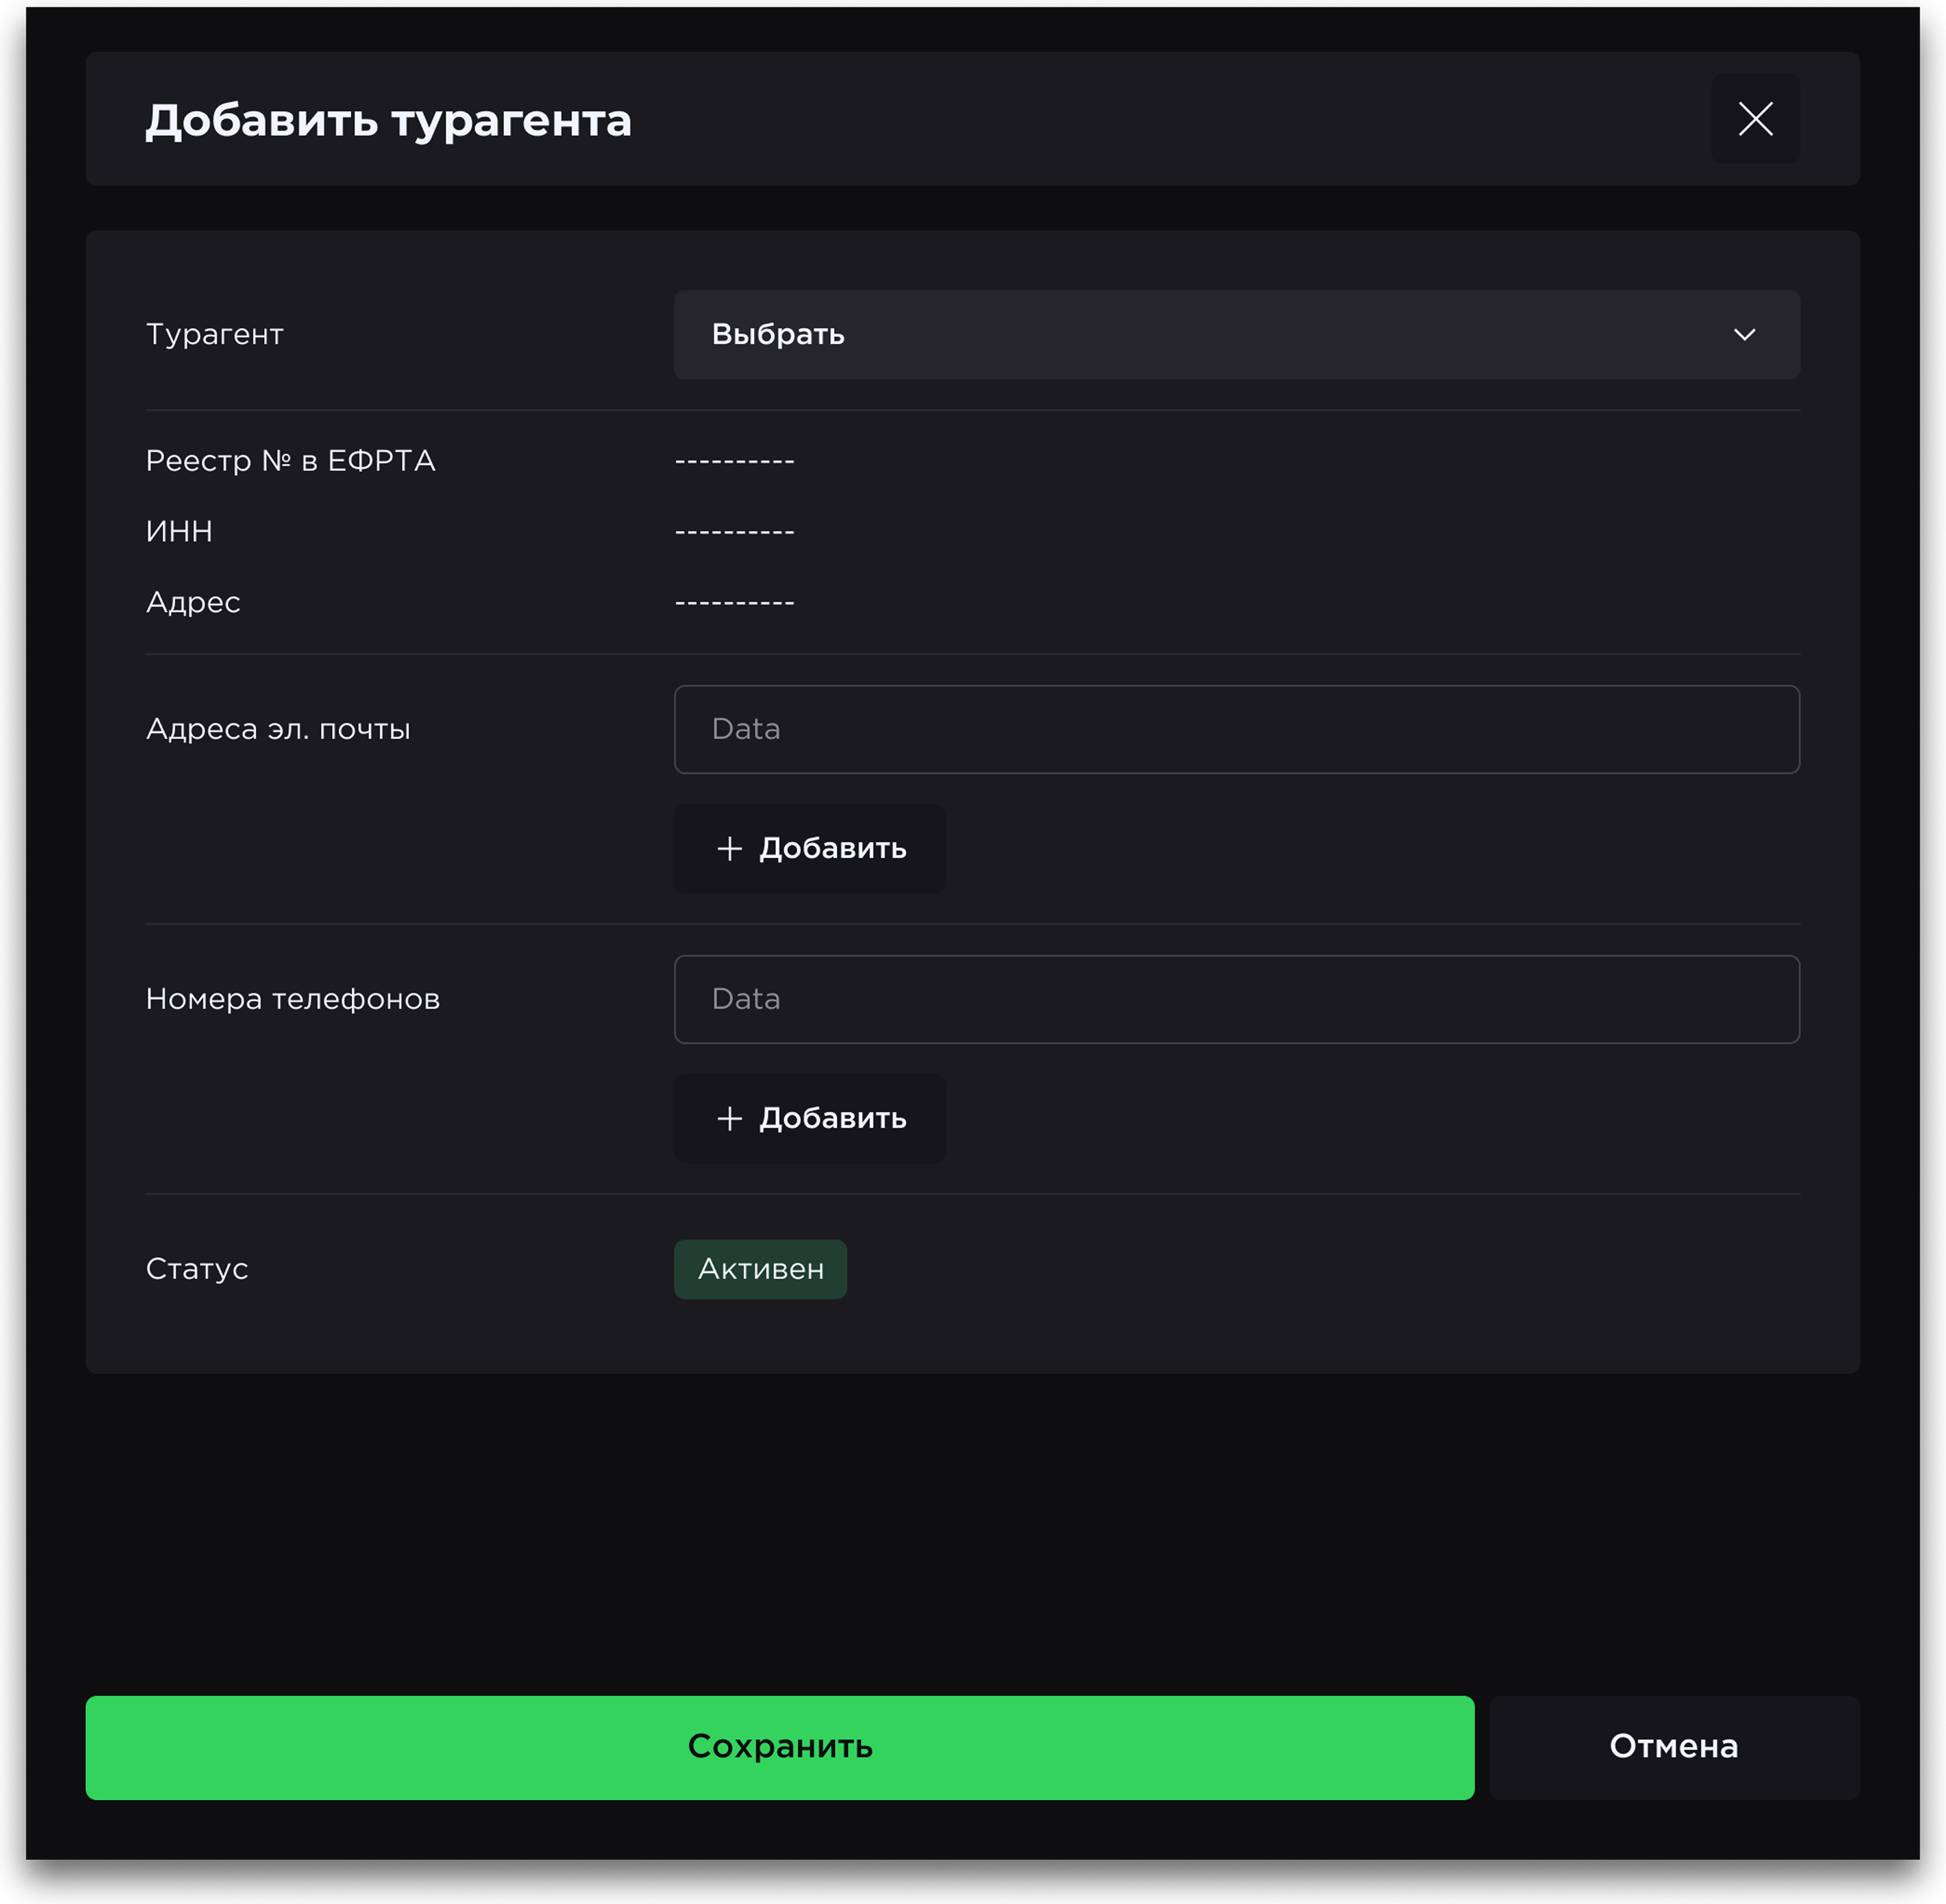Viewport: 1946px width, 1904px height.
Task: Click the Сохранить button to save
Action: 780,1746
